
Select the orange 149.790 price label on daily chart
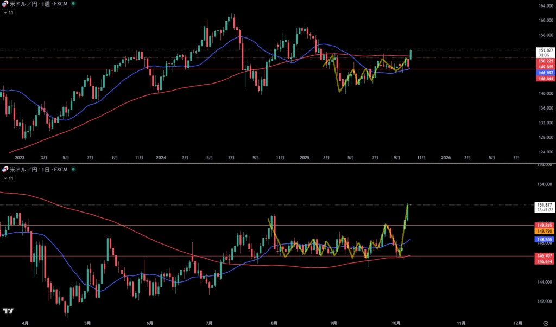point(545,231)
